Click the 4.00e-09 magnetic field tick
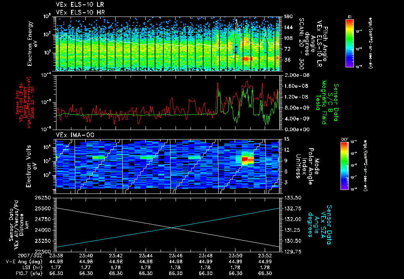This screenshot has height=279, width=404. 296,119
